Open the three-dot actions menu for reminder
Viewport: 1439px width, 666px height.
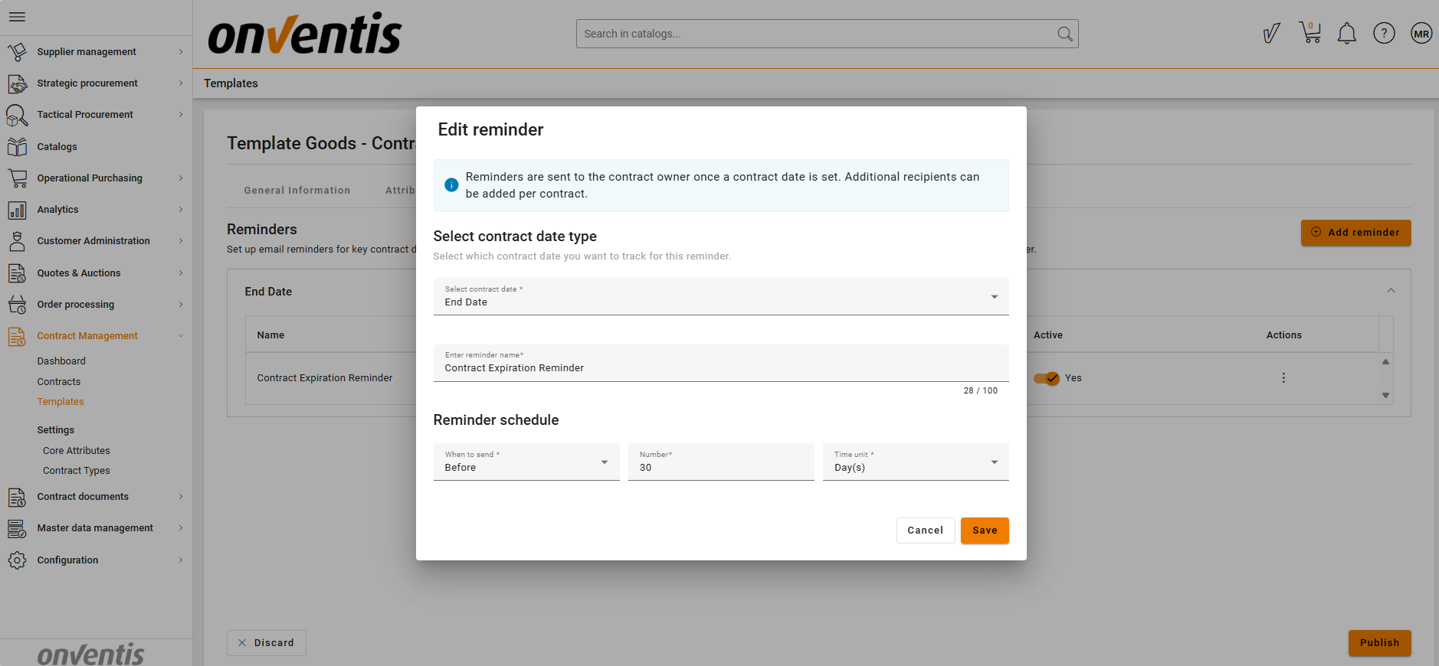pyautogui.click(x=1283, y=378)
